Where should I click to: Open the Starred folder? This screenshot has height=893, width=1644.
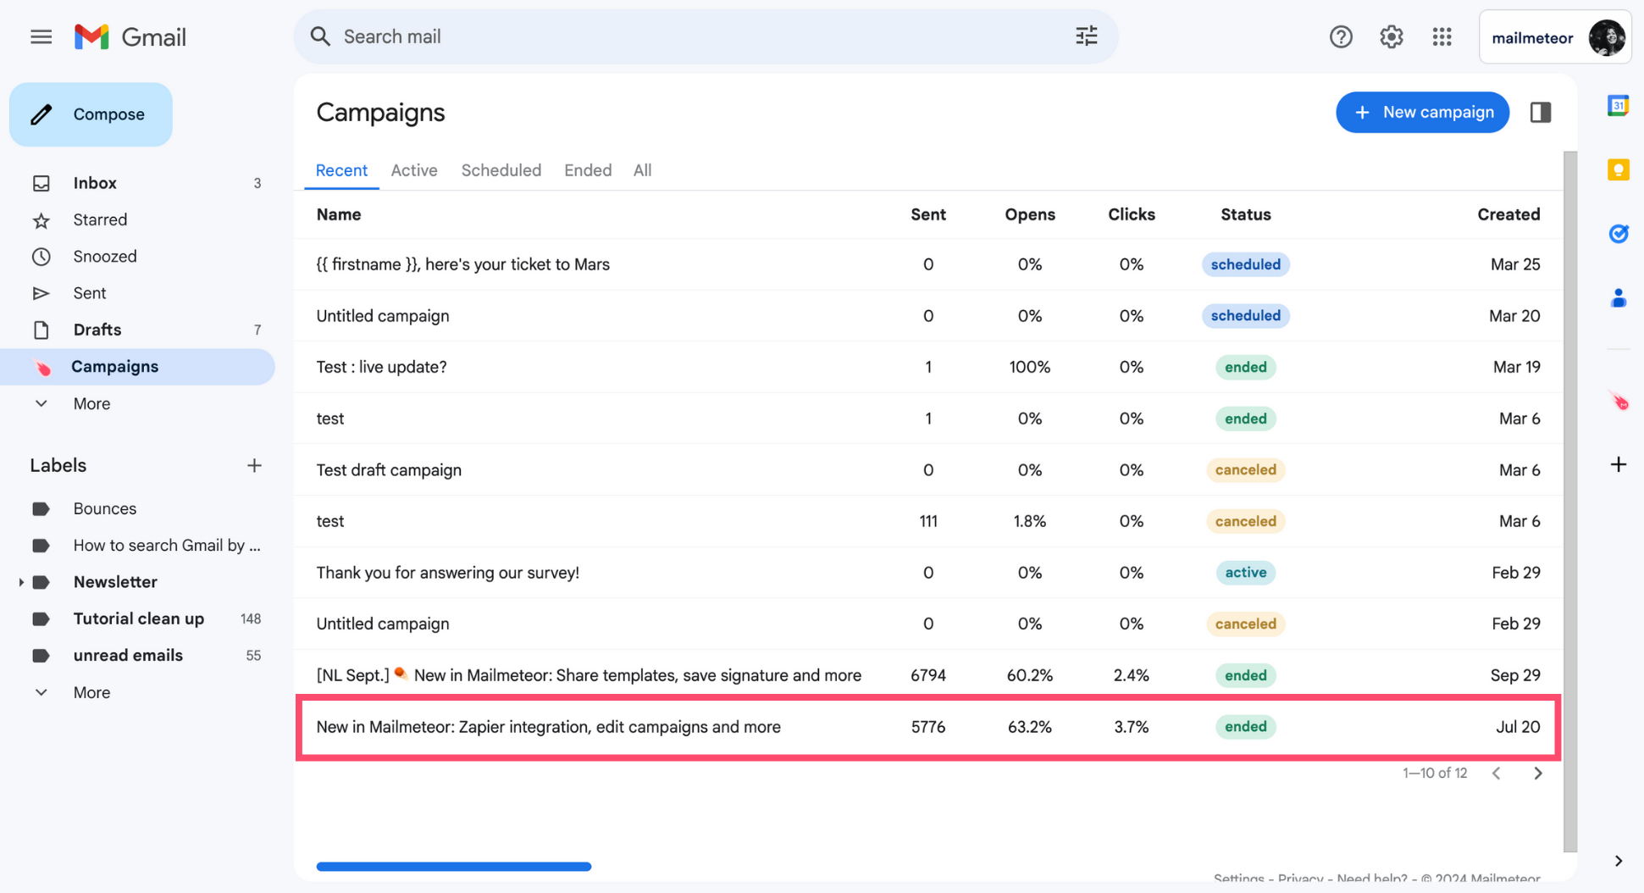coord(138,219)
